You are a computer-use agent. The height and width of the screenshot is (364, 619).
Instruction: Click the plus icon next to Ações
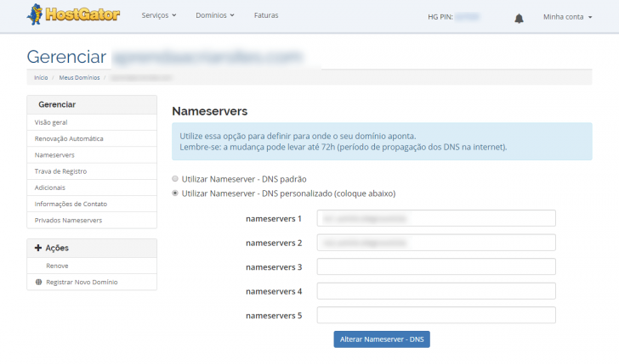[38, 248]
